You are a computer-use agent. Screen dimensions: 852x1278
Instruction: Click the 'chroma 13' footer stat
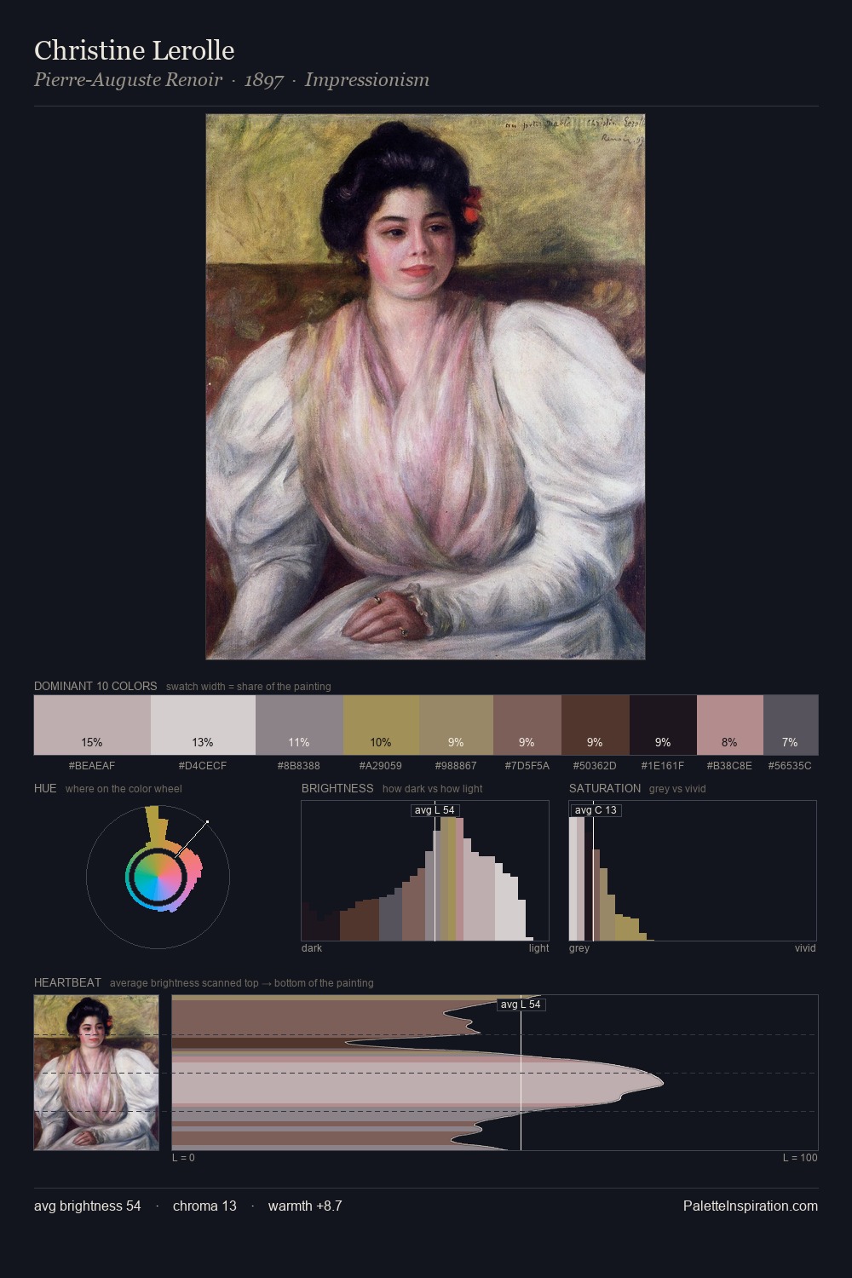tap(204, 1206)
